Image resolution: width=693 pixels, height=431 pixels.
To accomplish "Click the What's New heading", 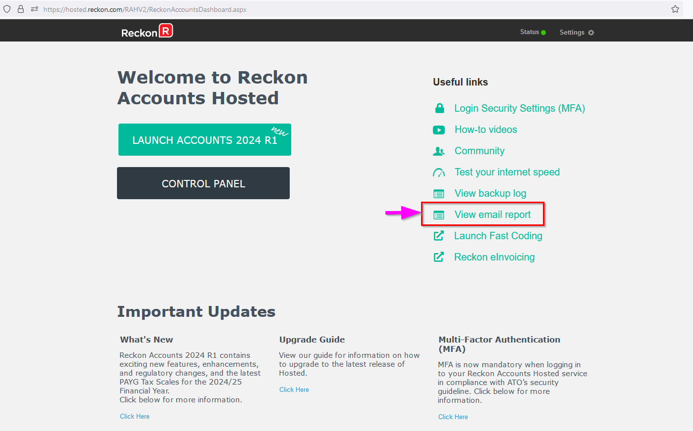I will click(147, 340).
